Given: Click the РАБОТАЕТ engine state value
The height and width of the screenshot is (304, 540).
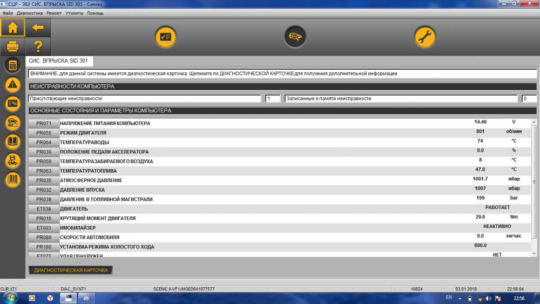Looking at the screenshot, I should pos(497,207).
